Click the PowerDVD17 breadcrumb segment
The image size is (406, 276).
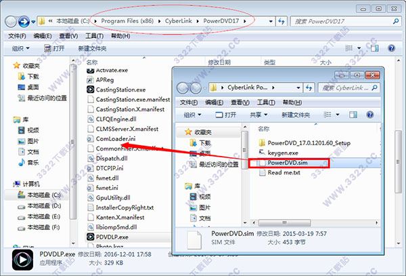pyautogui.click(x=221, y=21)
